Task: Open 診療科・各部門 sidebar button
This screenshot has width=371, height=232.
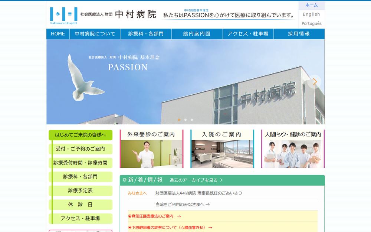Action: coord(81,177)
